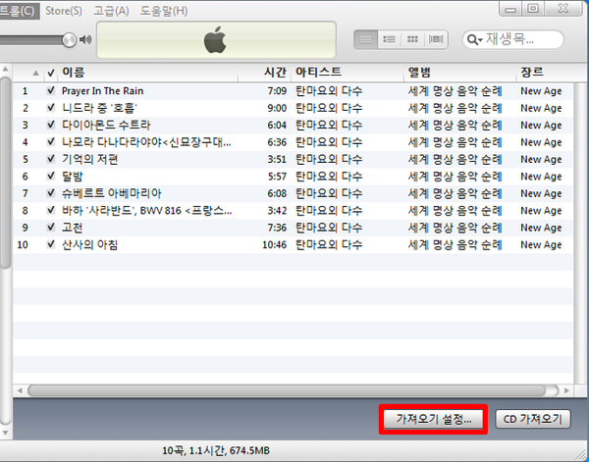This screenshot has height=463, width=589.
Task: Uncheck the 달밤 track
Action: click(x=51, y=177)
